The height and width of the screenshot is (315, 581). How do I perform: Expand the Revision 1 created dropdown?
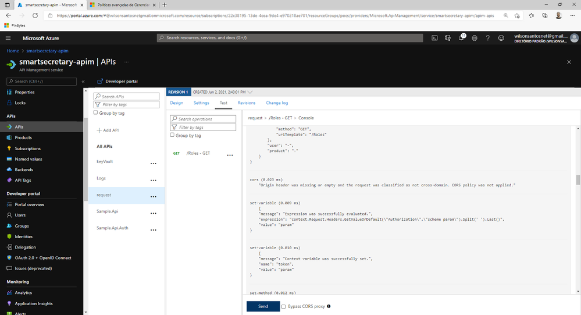251,92
